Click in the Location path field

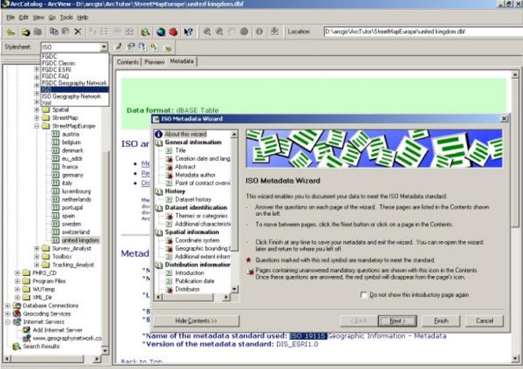click(423, 32)
